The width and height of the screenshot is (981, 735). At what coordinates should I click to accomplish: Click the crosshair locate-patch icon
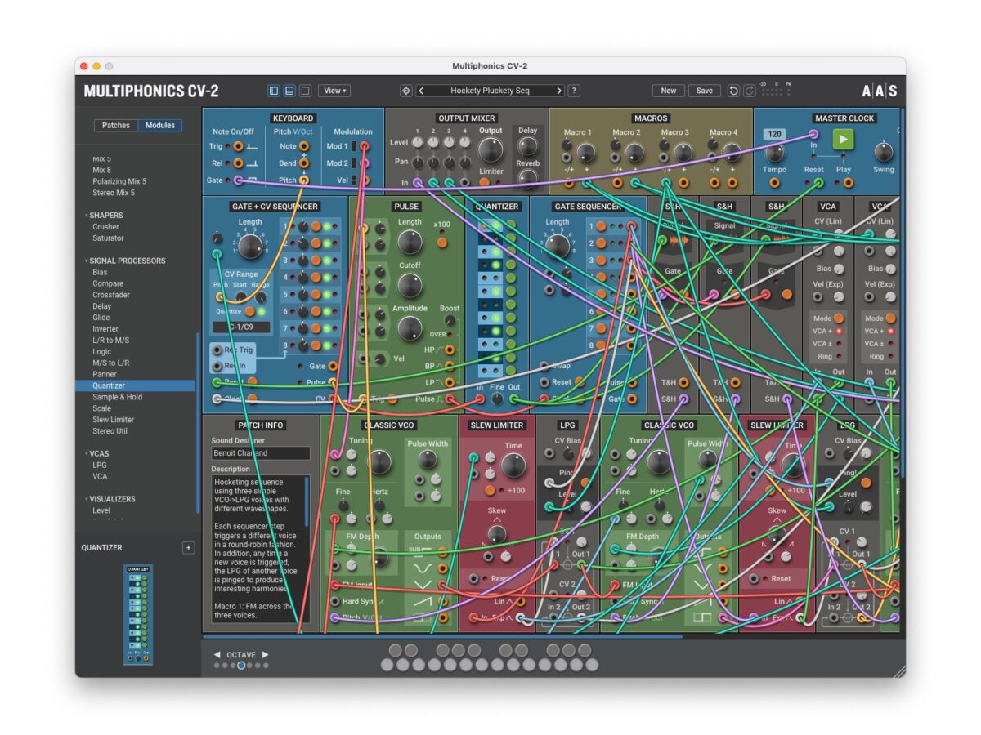(x=406, y=91)
